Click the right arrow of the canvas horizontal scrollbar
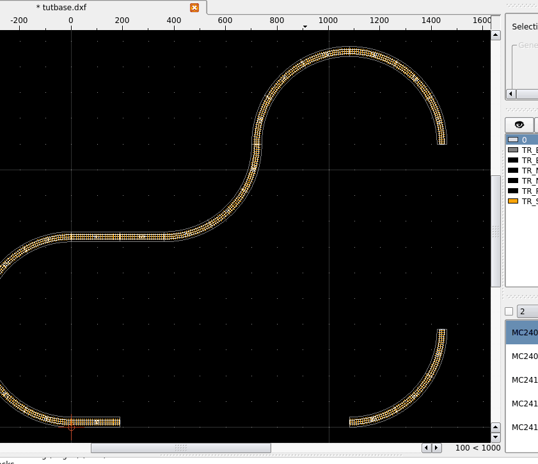538x464 pixels. tap(437, 448)
